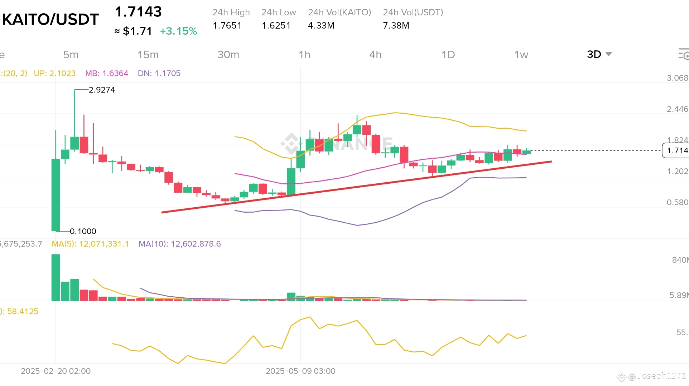Click the MB: 1.6364 indicator label
Screen dimensions: 689x386
click(106, 73)
